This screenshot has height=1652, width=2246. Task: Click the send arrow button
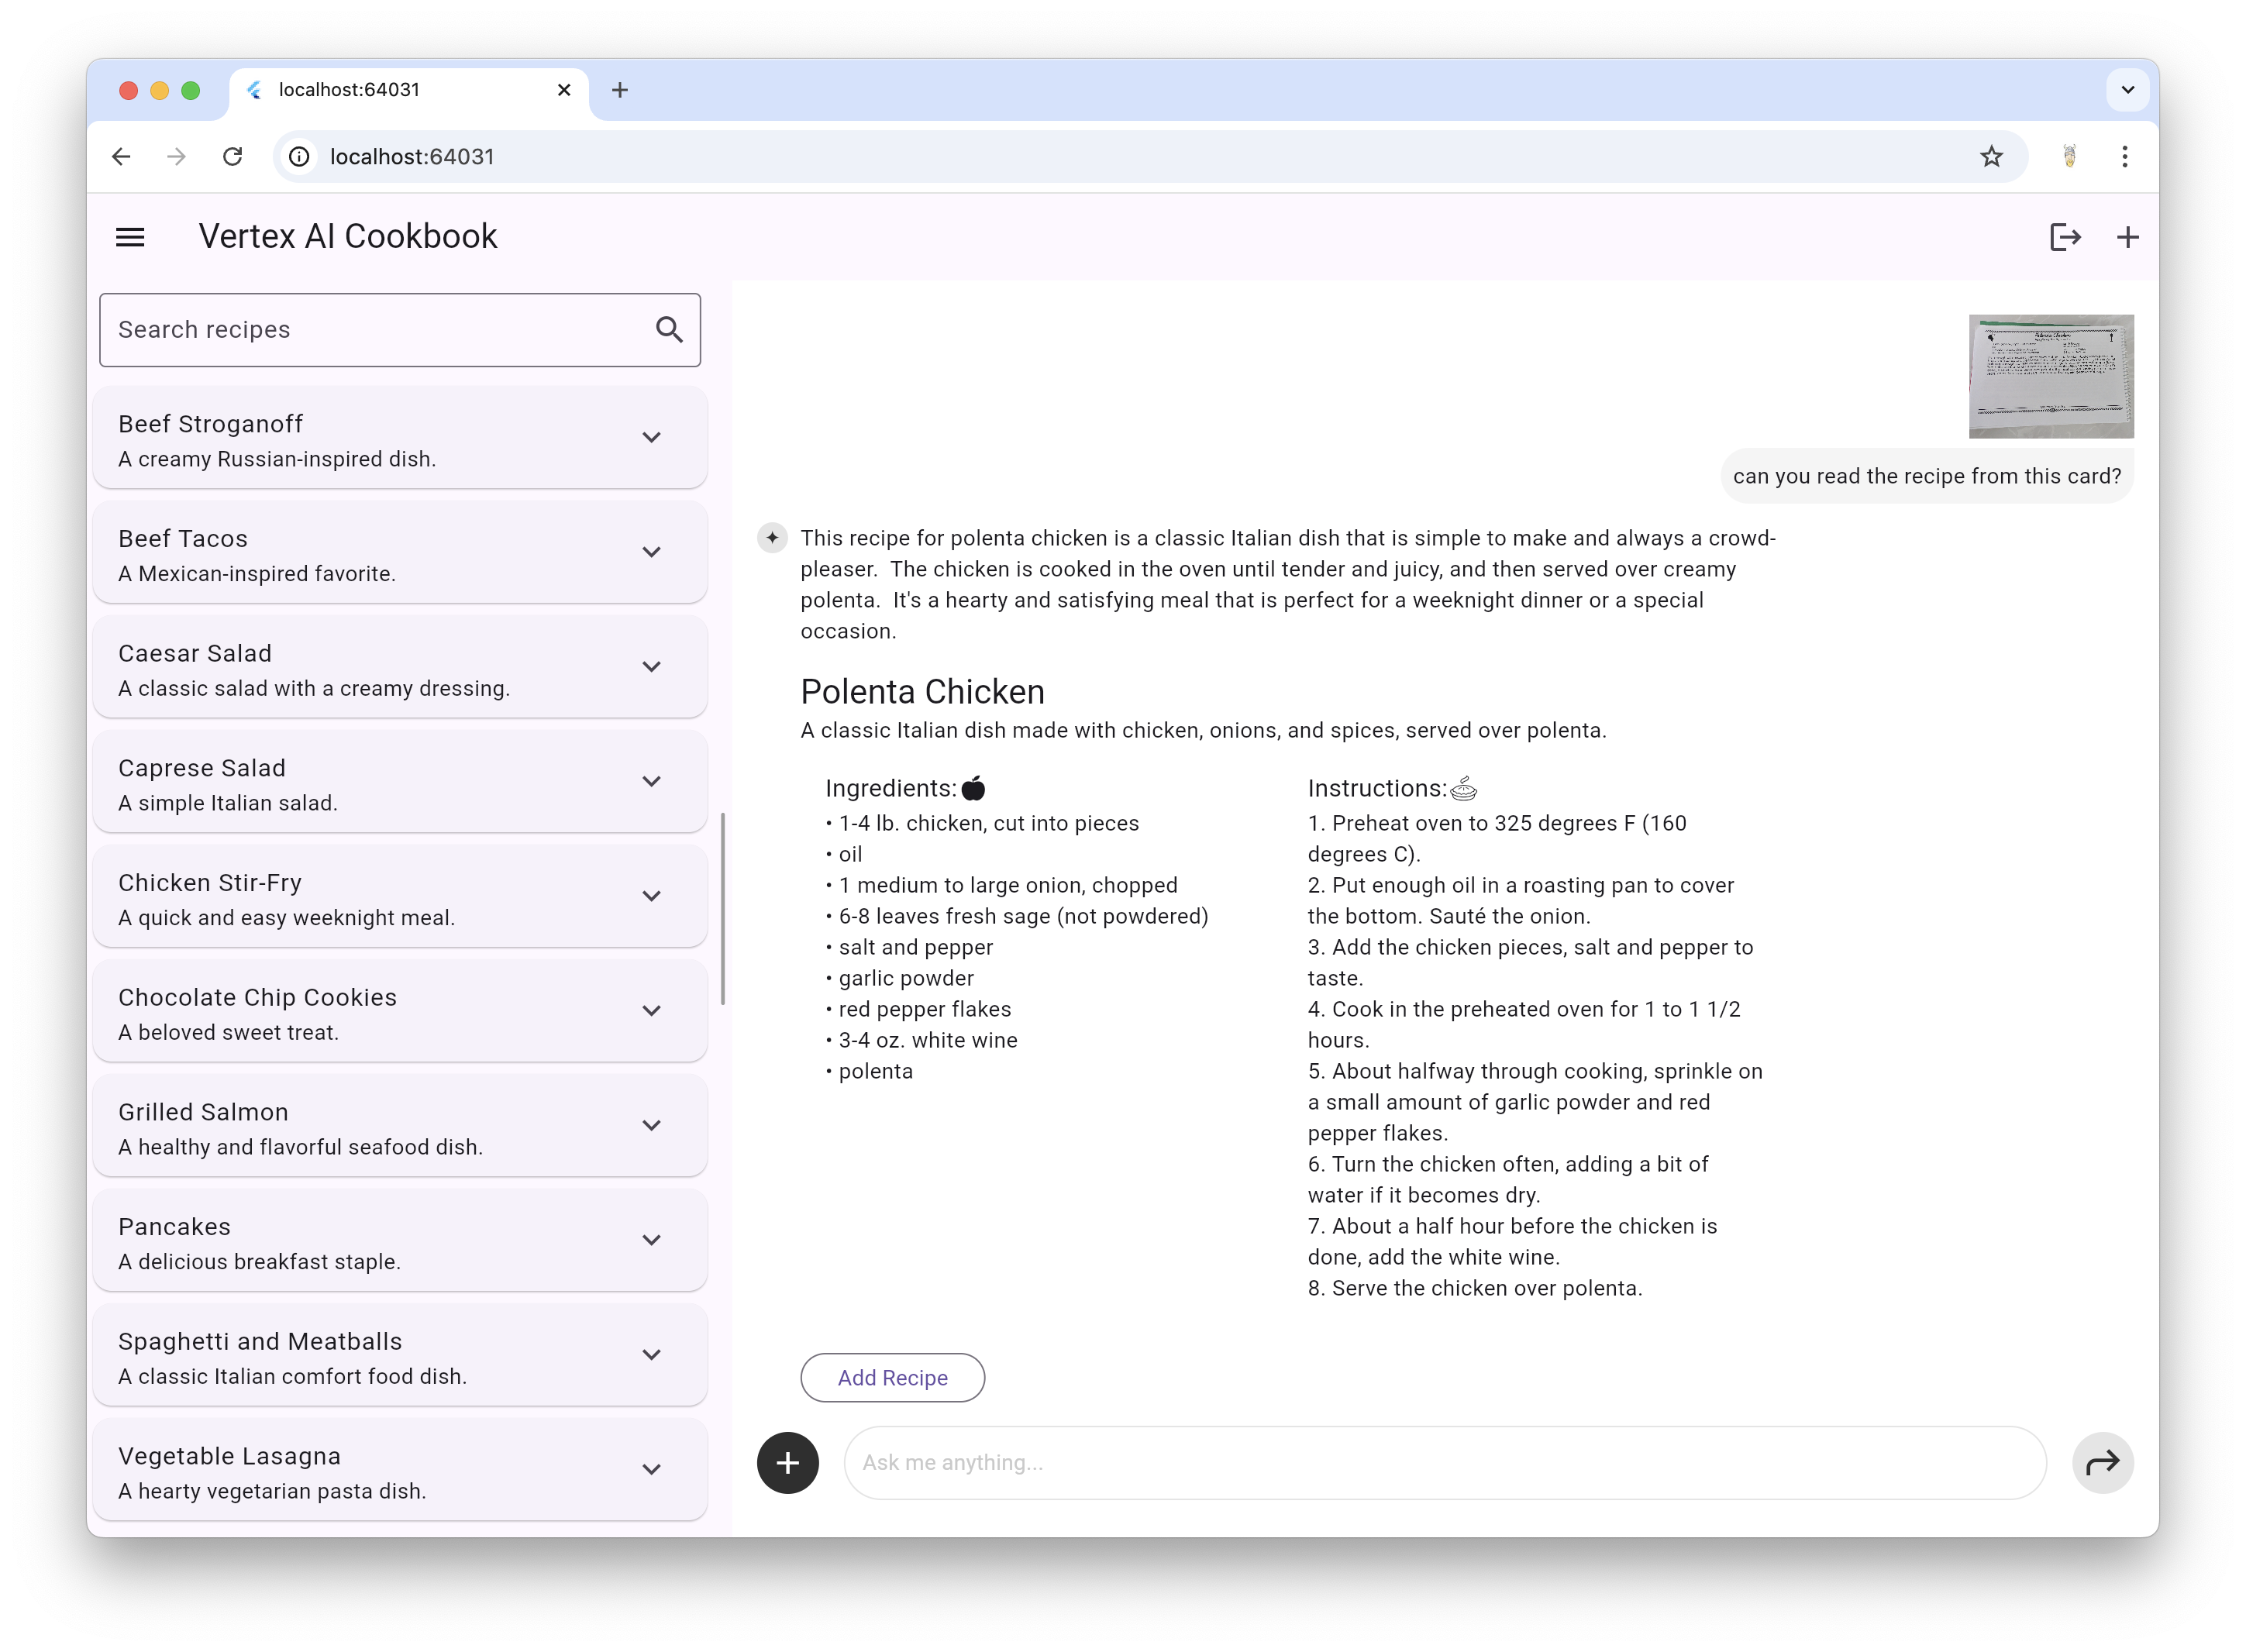[x=2102, y=1462]
